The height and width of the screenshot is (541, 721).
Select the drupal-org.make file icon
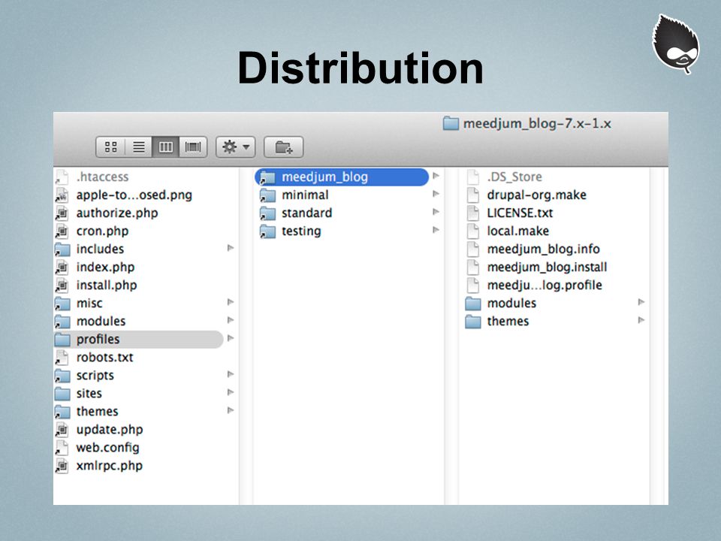(x=473, y=195)
